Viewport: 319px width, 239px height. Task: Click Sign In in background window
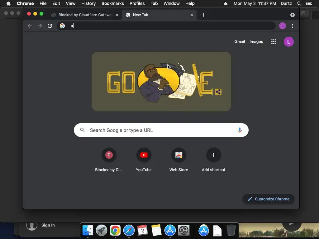(x=48, y=225)
